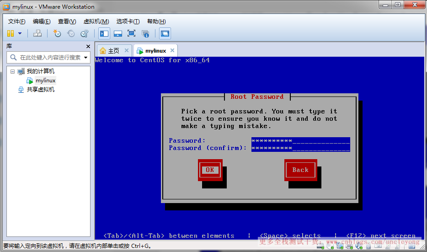Click the Back button in Root Password dialog
This screenshot has height=252, width=427.
coord(301,170)
